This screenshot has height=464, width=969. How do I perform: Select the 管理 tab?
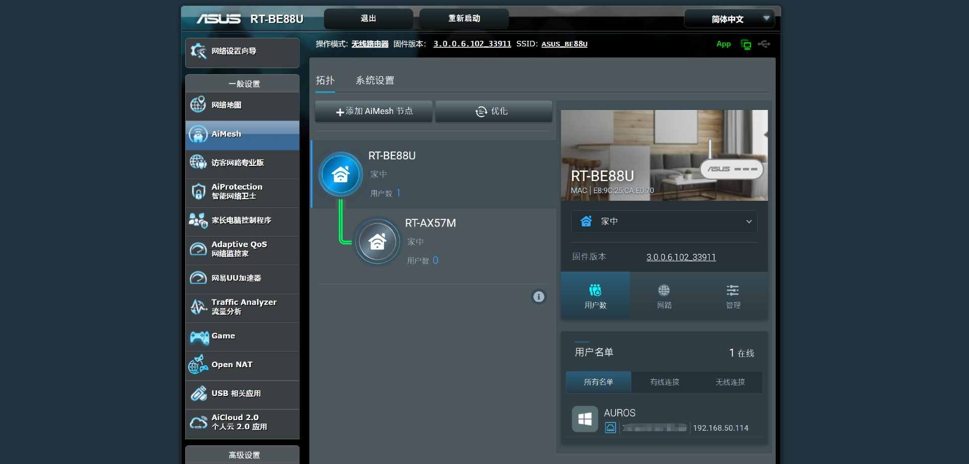point(733,296)
